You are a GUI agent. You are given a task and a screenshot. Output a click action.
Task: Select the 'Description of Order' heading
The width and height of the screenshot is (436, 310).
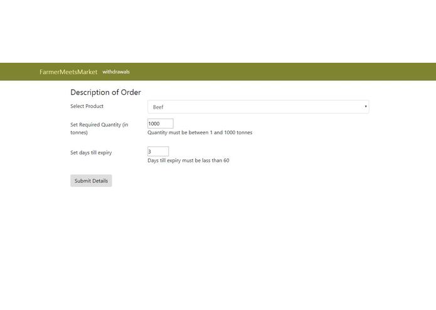[105, 92]
